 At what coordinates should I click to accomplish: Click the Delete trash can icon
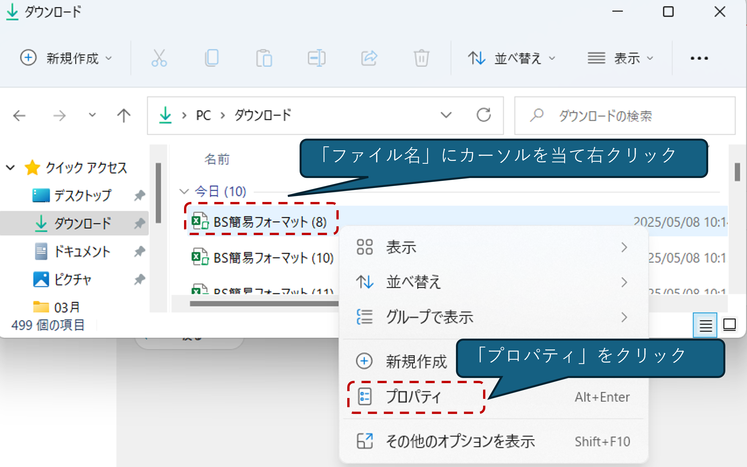click(421, 58)
